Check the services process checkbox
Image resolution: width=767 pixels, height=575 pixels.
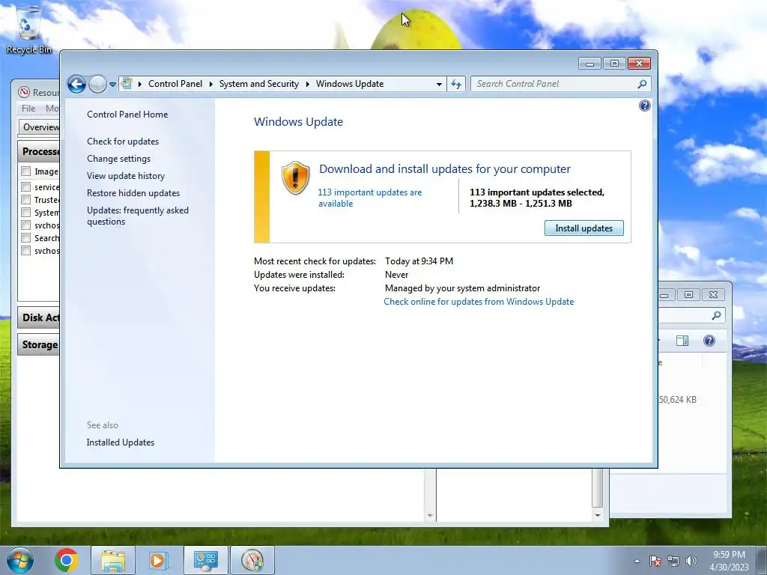(26, 186)
